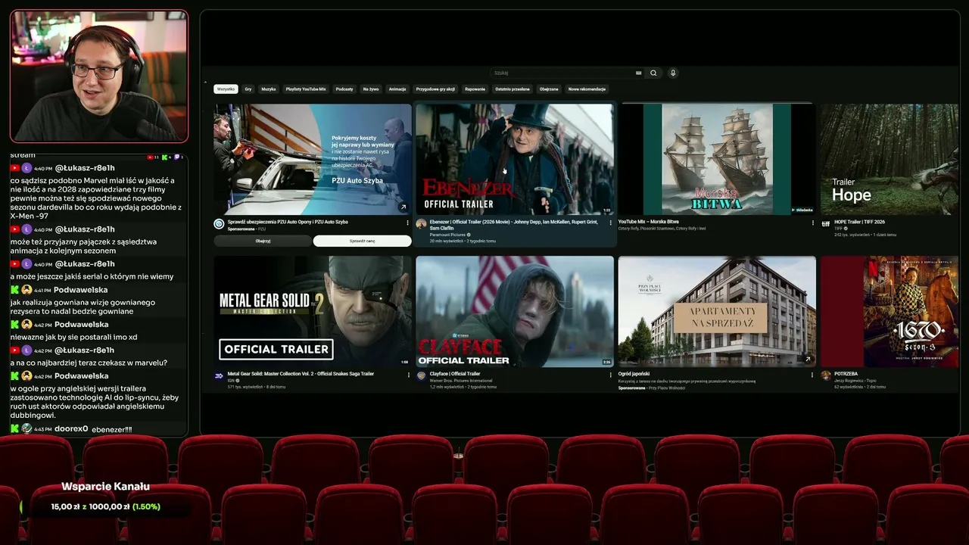Click external link arrow on apartments ad thumbnail

coord(808,359)
